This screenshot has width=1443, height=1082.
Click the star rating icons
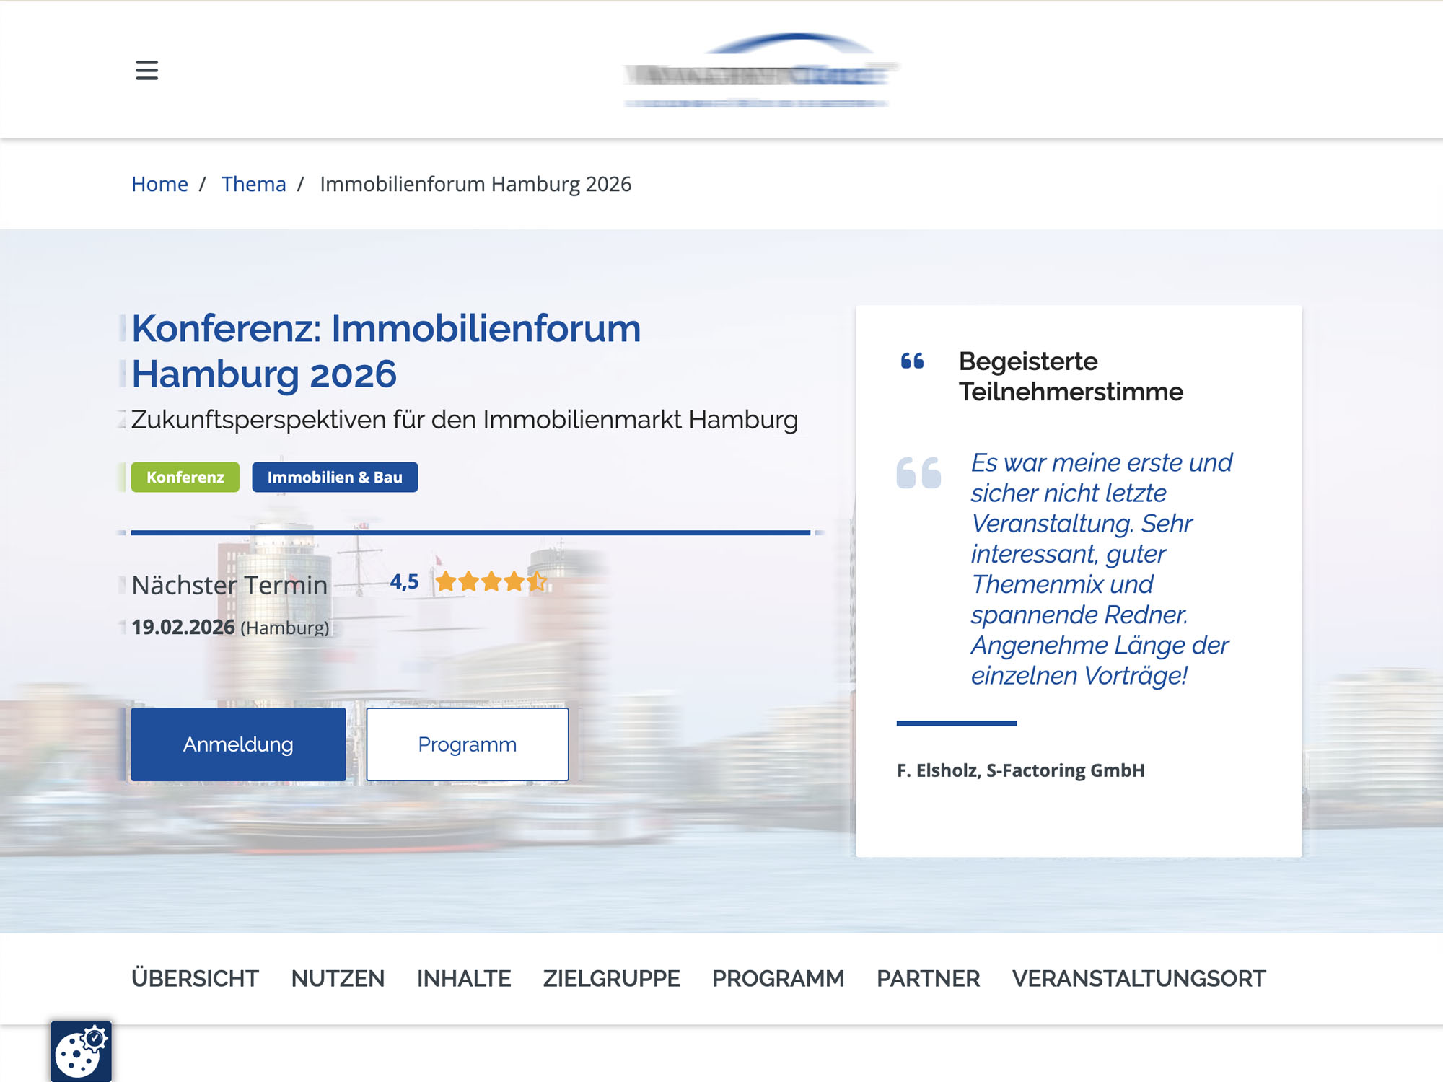click(491, 581)
